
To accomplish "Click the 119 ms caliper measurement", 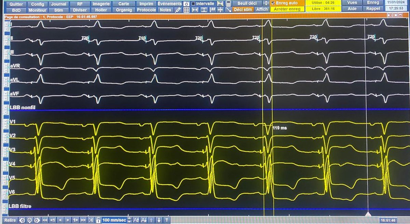I will [279, 128].
